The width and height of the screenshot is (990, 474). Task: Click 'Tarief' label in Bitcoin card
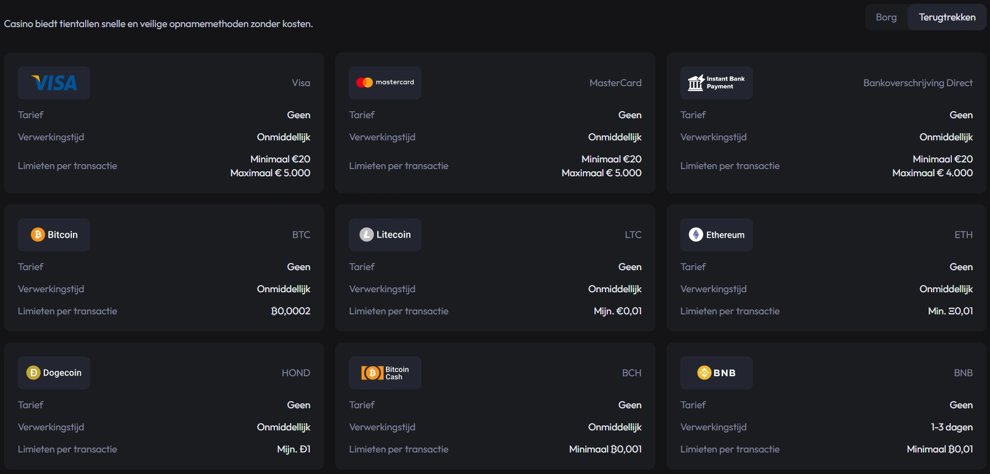point(30,267)
